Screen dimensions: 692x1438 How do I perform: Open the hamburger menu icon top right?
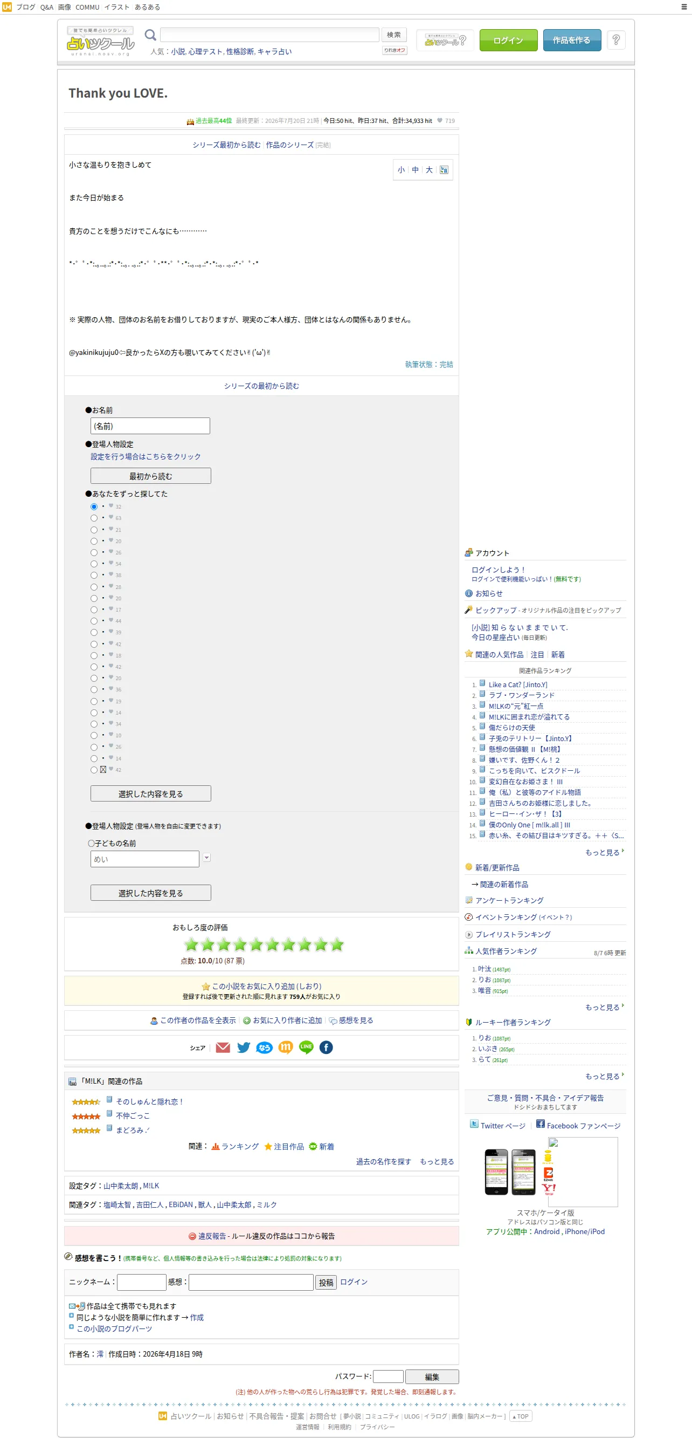tap(684, 7)
